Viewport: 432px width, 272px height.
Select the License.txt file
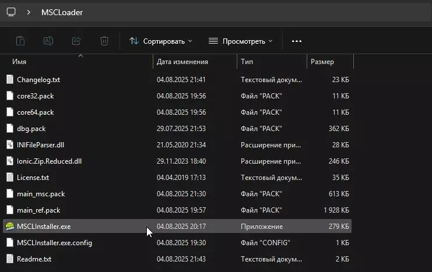(33, 177)
